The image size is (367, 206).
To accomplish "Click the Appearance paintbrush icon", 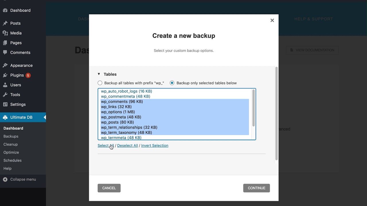I will 5,65.
